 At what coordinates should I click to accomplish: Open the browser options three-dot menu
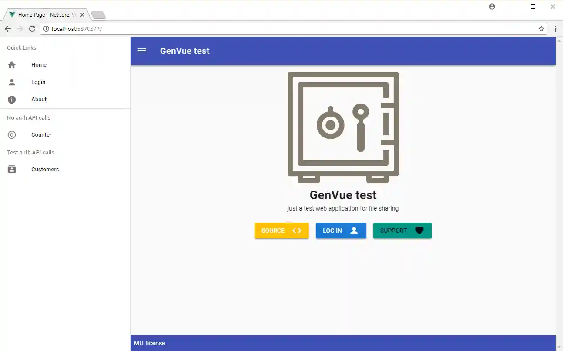(x=556, y=29)
